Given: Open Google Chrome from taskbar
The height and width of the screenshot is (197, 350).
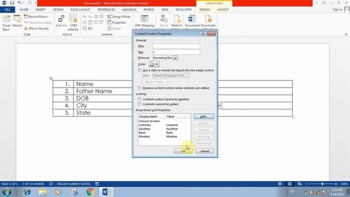Looking at the screenshot, I should [90, 192].
